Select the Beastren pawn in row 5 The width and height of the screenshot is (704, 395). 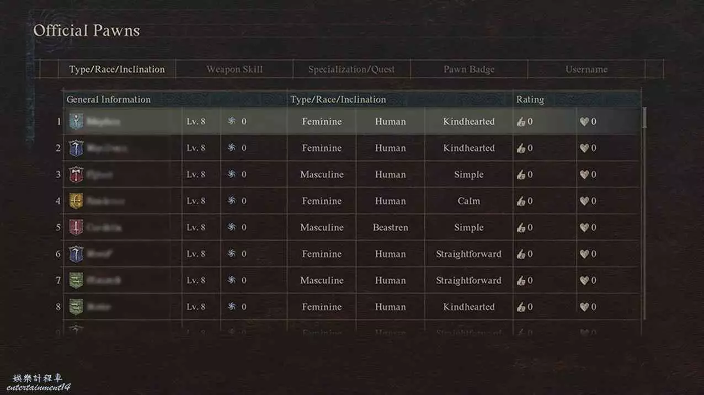tap(390, 227)
